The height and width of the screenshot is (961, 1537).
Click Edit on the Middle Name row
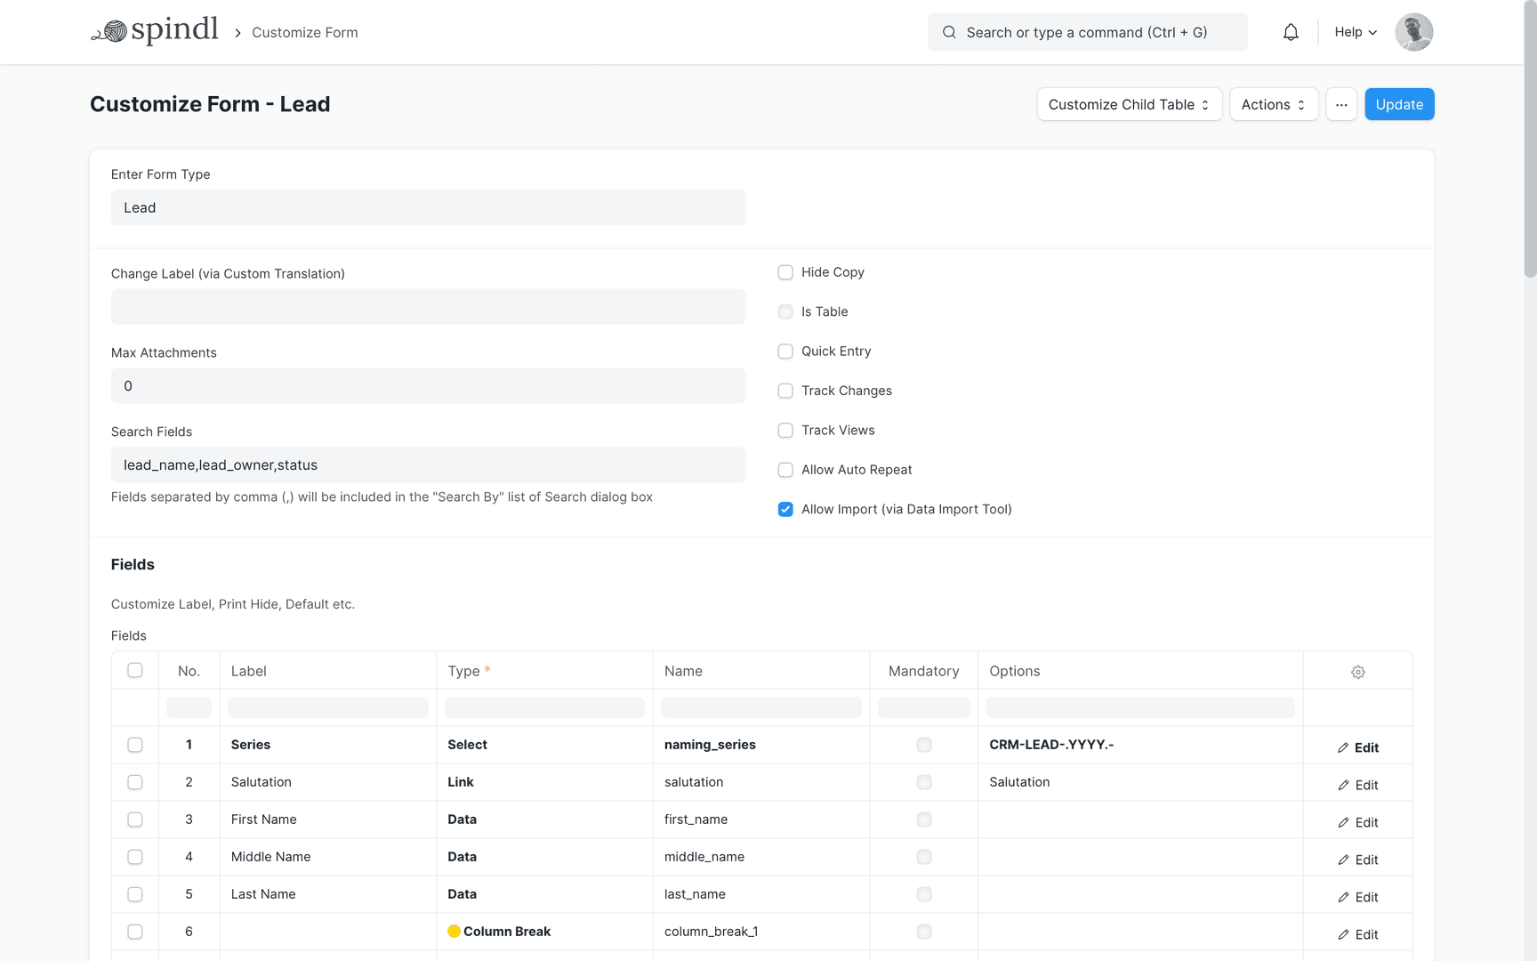pos(1366,860)
